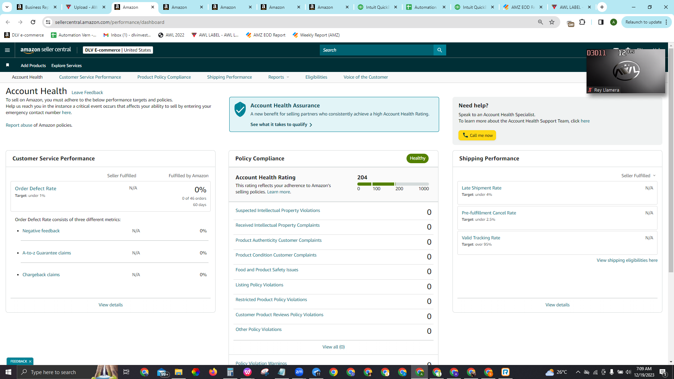Switch the DLV E-commerce United States marketplace selector
Image resolution: width=674 pixels, height=379 pixels.
pos(118,50)
